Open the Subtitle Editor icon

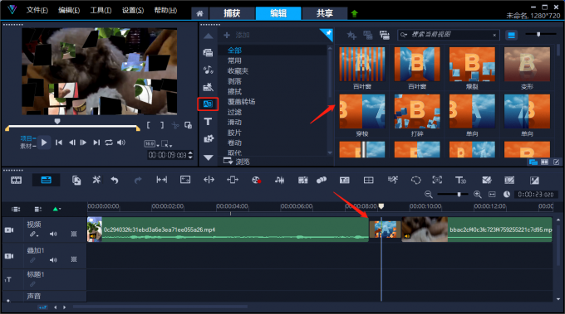(345, 180)
